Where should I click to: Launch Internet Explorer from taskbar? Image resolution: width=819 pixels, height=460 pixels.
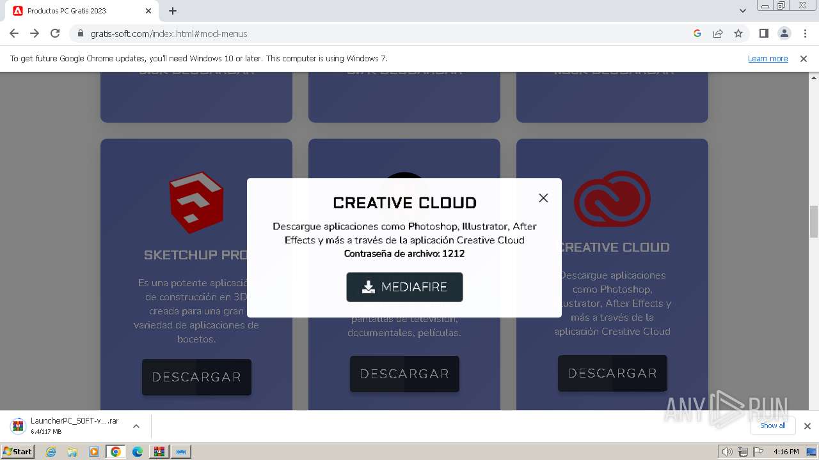pos(51,452)
